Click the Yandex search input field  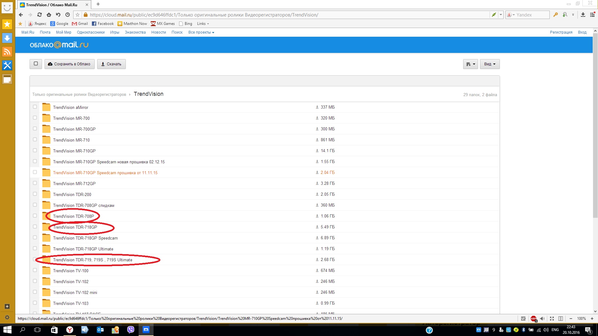(531, 15)
